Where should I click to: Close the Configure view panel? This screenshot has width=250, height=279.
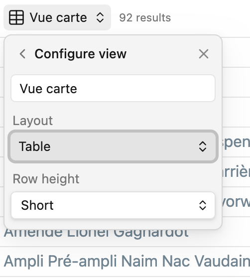click(x=204, y=54)
